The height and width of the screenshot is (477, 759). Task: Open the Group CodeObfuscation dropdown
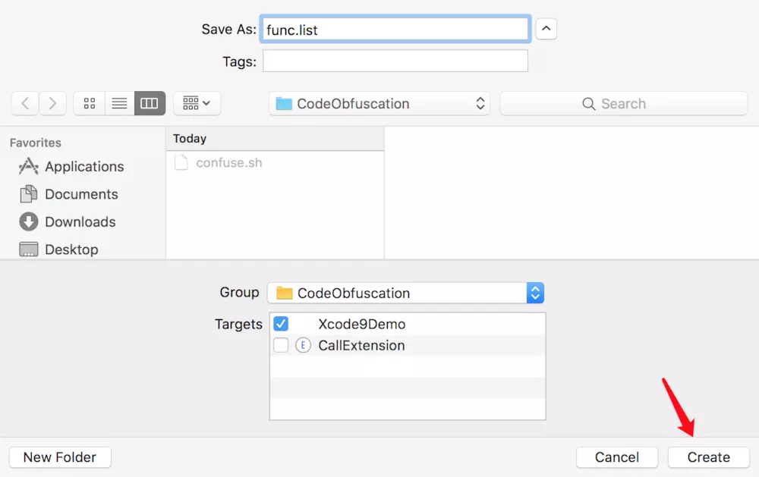coord(405,293)
